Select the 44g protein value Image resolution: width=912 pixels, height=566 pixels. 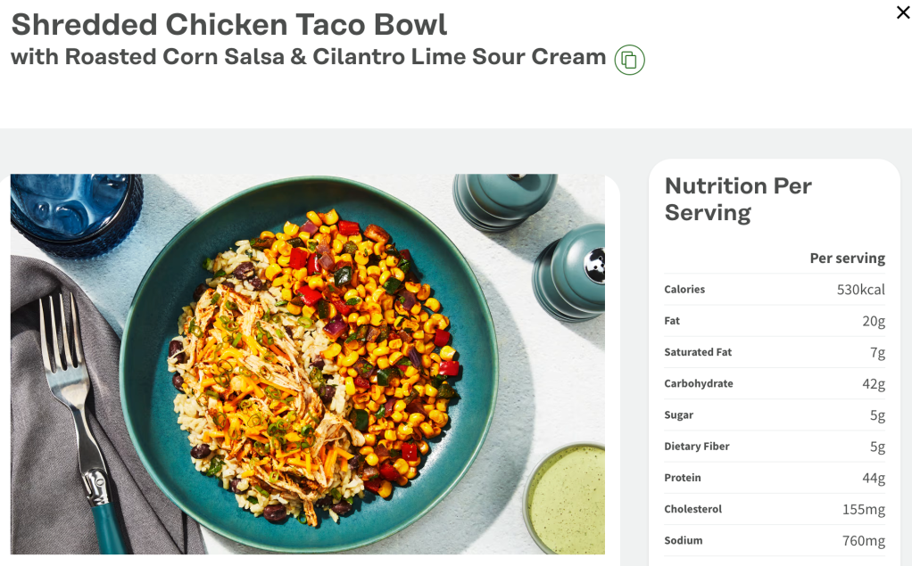[x=873, y=478]
